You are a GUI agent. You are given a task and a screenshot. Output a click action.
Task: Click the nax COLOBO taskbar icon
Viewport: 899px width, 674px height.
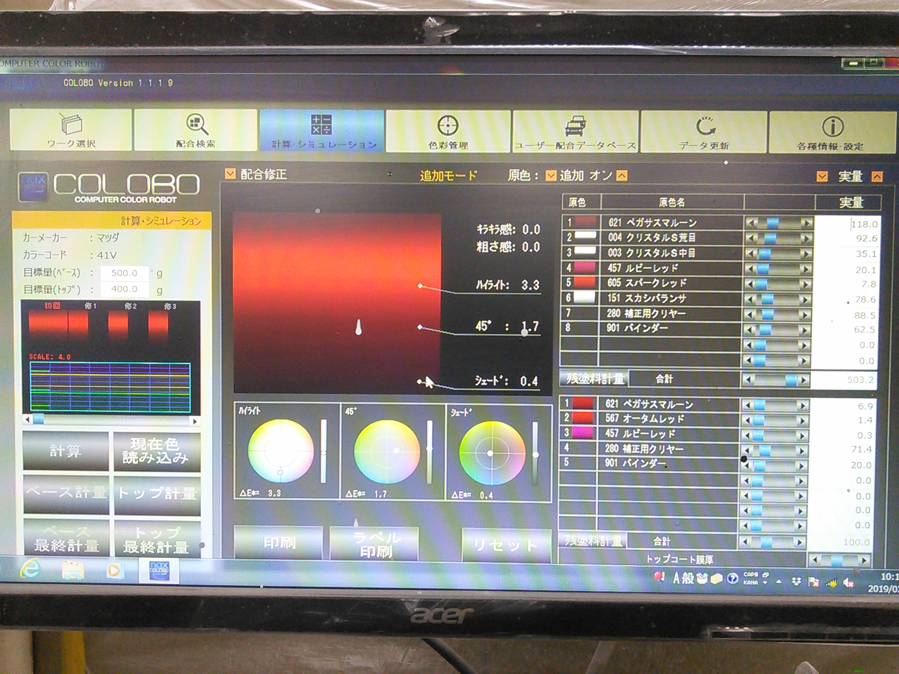(x=159, y=571)
